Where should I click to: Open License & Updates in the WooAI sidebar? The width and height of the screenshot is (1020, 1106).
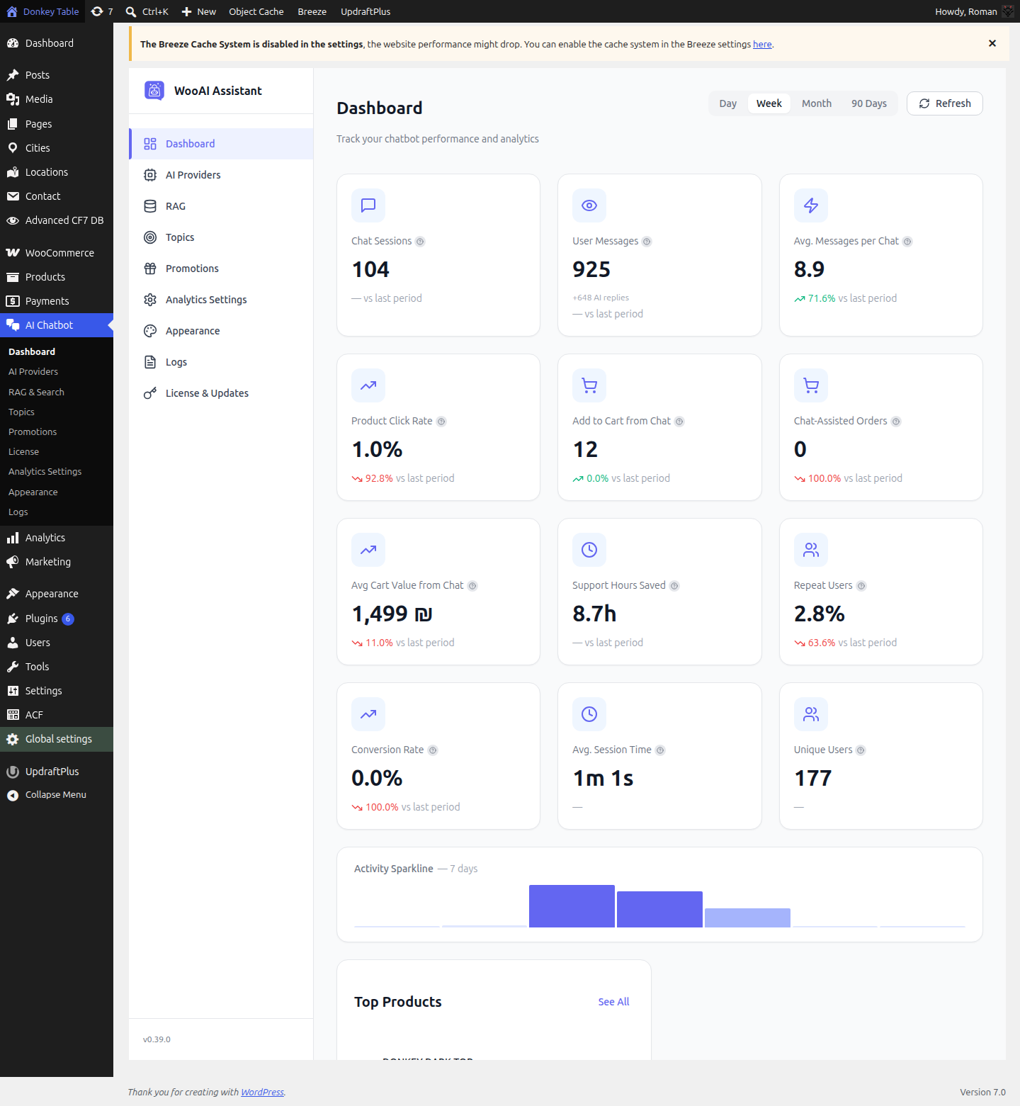[x=221, y=393]
